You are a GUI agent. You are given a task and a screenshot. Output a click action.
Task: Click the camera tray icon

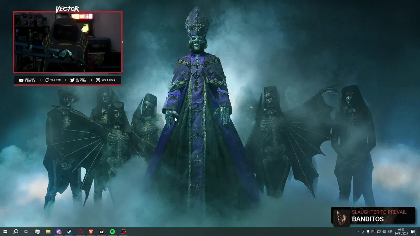(363, 232)
